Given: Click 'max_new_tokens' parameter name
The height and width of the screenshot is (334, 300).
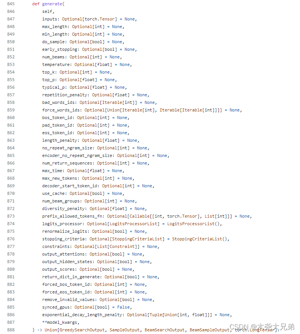Looking at the screenshot, I should (x=59, y=178).
